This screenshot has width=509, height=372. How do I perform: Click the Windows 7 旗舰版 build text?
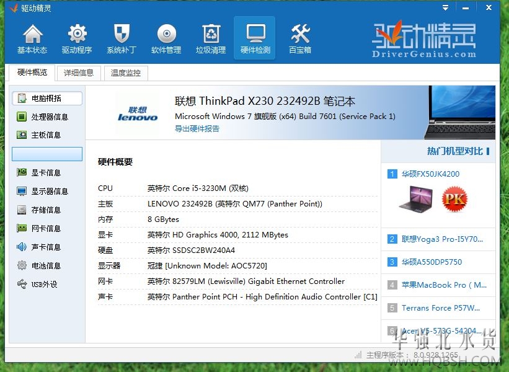pyautogui.click(x=285, y=116)
